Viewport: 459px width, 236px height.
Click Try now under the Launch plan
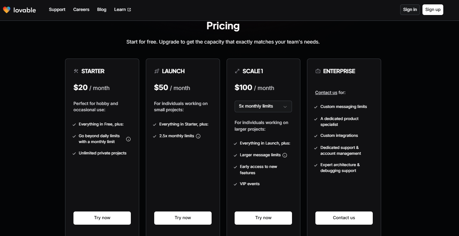click(x=183, y=218)
